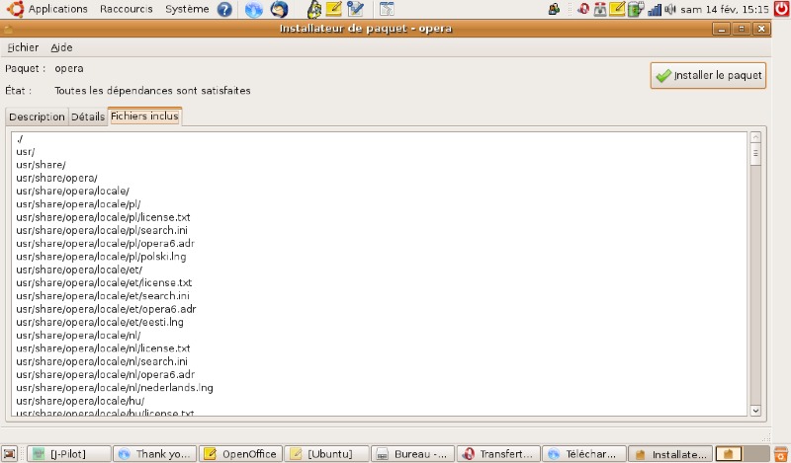Image resolution: width=791 pixels, height=463 pixels.
Task: Open the Applications menu
Action: click(57, 10)
